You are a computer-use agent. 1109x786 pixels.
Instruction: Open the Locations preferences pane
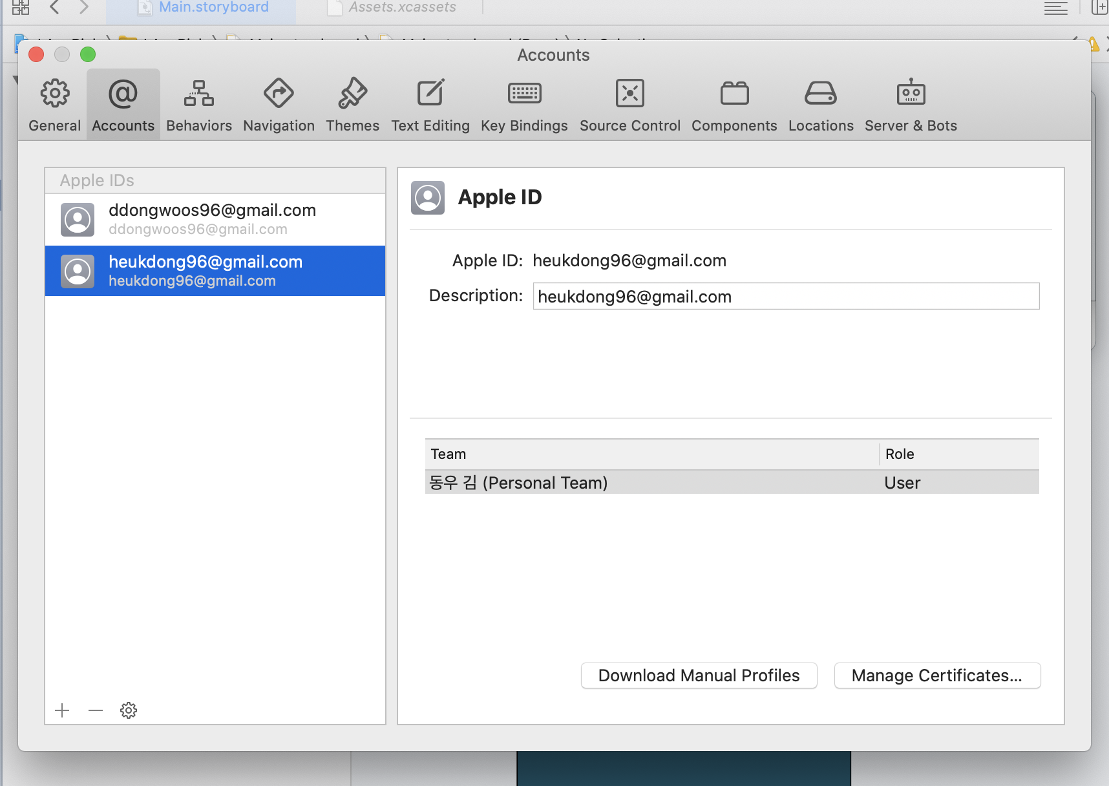point(821,105)
